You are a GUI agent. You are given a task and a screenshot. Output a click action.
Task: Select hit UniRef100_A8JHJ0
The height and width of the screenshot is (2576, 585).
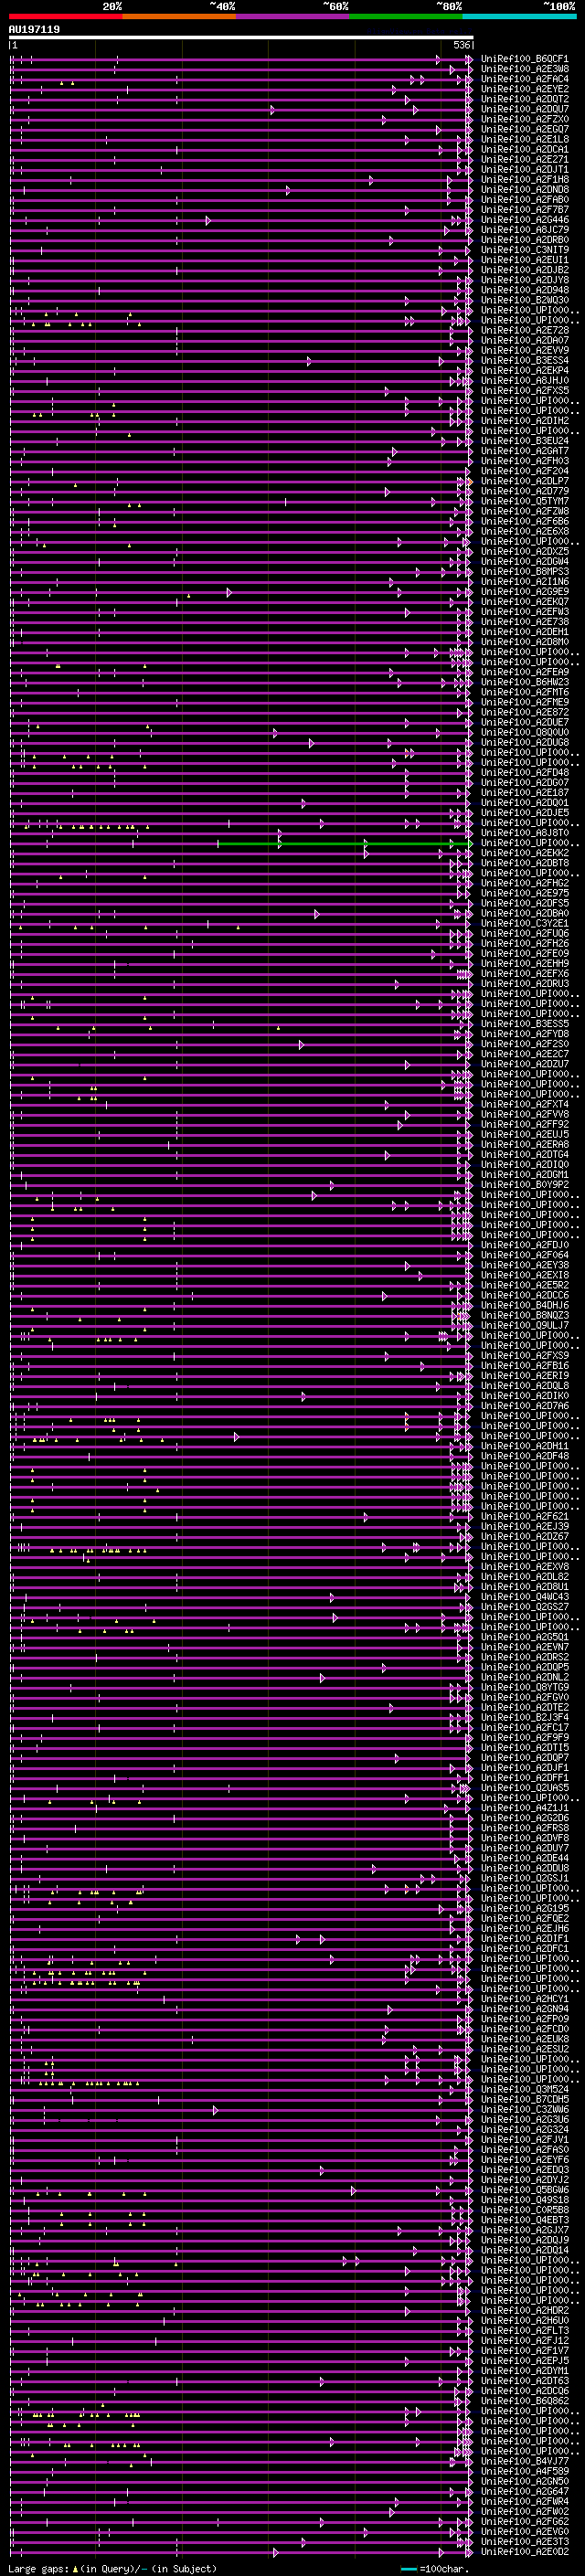(524, 381)
